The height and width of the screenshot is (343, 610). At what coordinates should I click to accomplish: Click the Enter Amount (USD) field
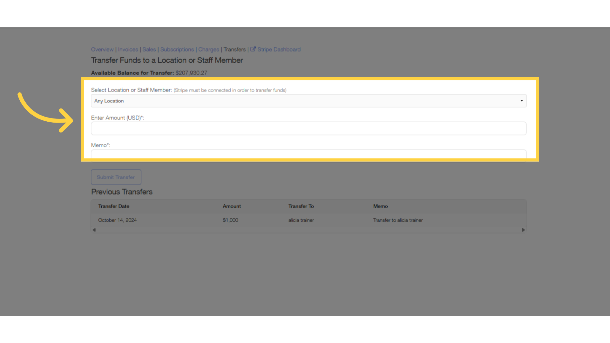click(x=308, y=128)
